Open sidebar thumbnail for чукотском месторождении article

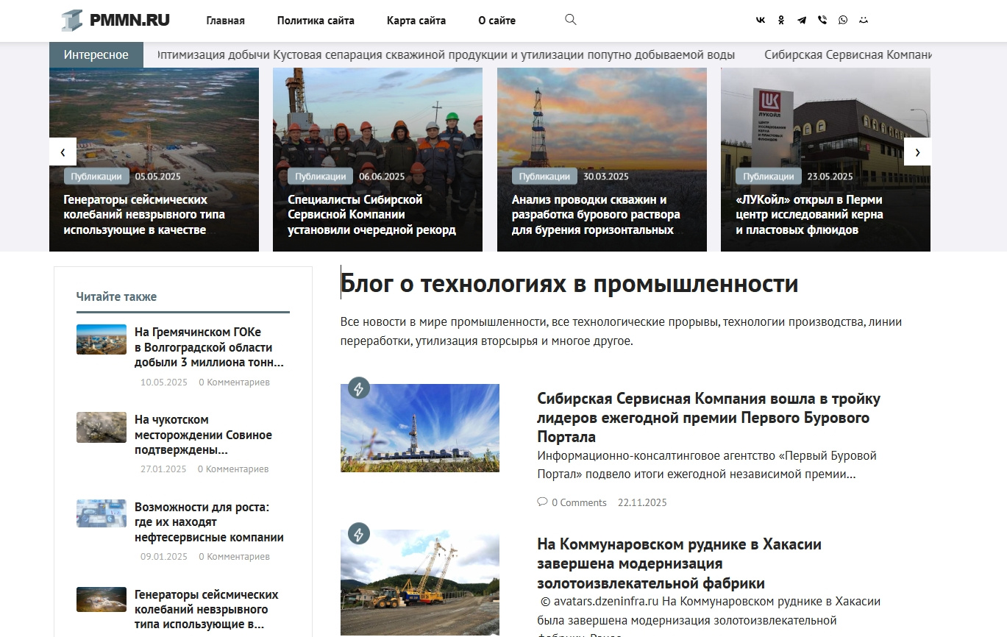pyautogui.click(x=102, y=427)
